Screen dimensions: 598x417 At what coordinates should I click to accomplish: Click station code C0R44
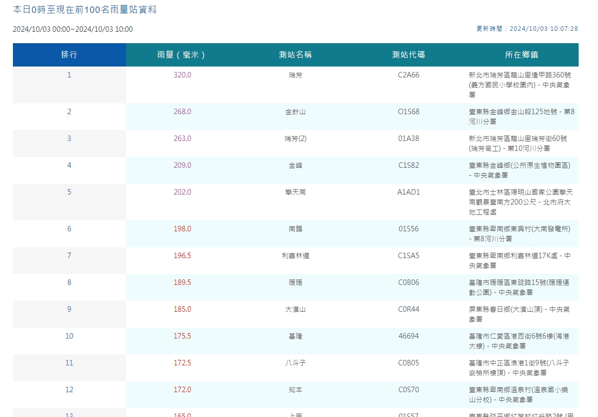408,309
